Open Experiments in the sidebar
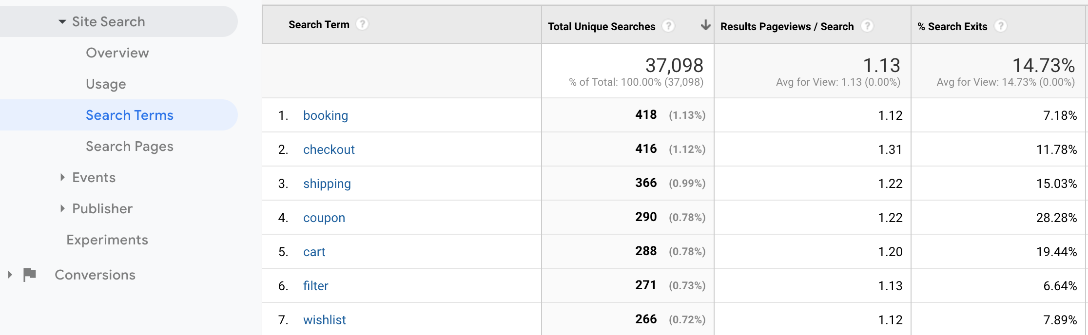The image size is (1088, 335). pos(107,240)
